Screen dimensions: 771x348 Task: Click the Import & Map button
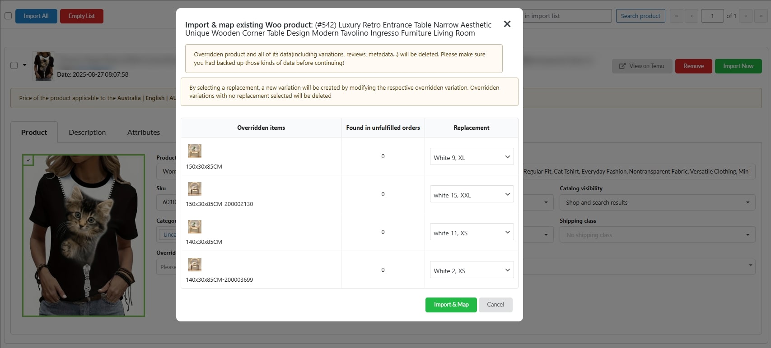coord(451,305)
